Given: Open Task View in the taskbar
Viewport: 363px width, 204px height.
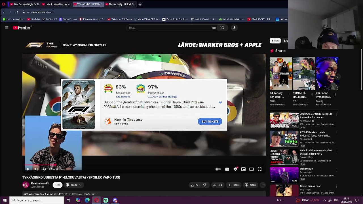Looking at the screenshot, I should (68, 200).
